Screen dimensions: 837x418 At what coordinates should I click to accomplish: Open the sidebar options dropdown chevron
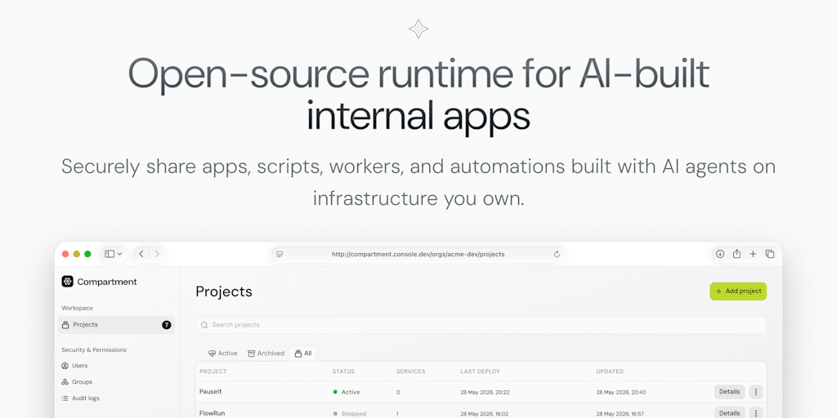(119, 255)
